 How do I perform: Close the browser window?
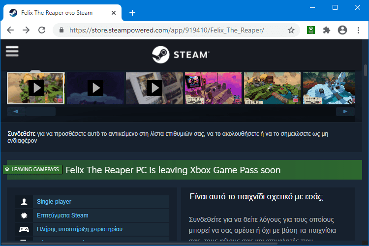point(358,7)
